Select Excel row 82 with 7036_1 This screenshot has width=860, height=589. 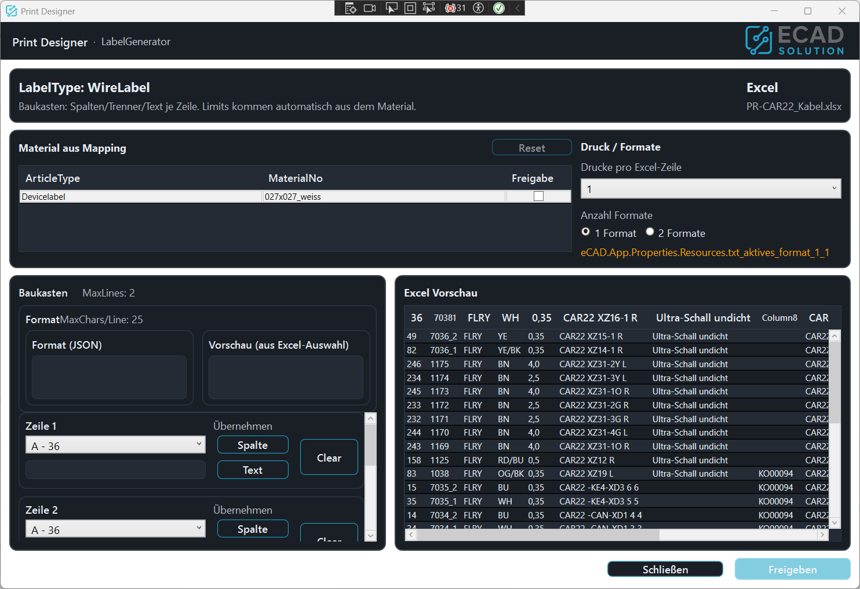point(617,350)
